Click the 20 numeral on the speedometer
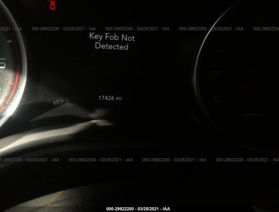Screen dimensions: 279x212 [x=214, y=73]
